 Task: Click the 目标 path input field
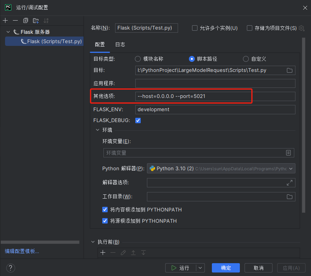click(215, 70)
